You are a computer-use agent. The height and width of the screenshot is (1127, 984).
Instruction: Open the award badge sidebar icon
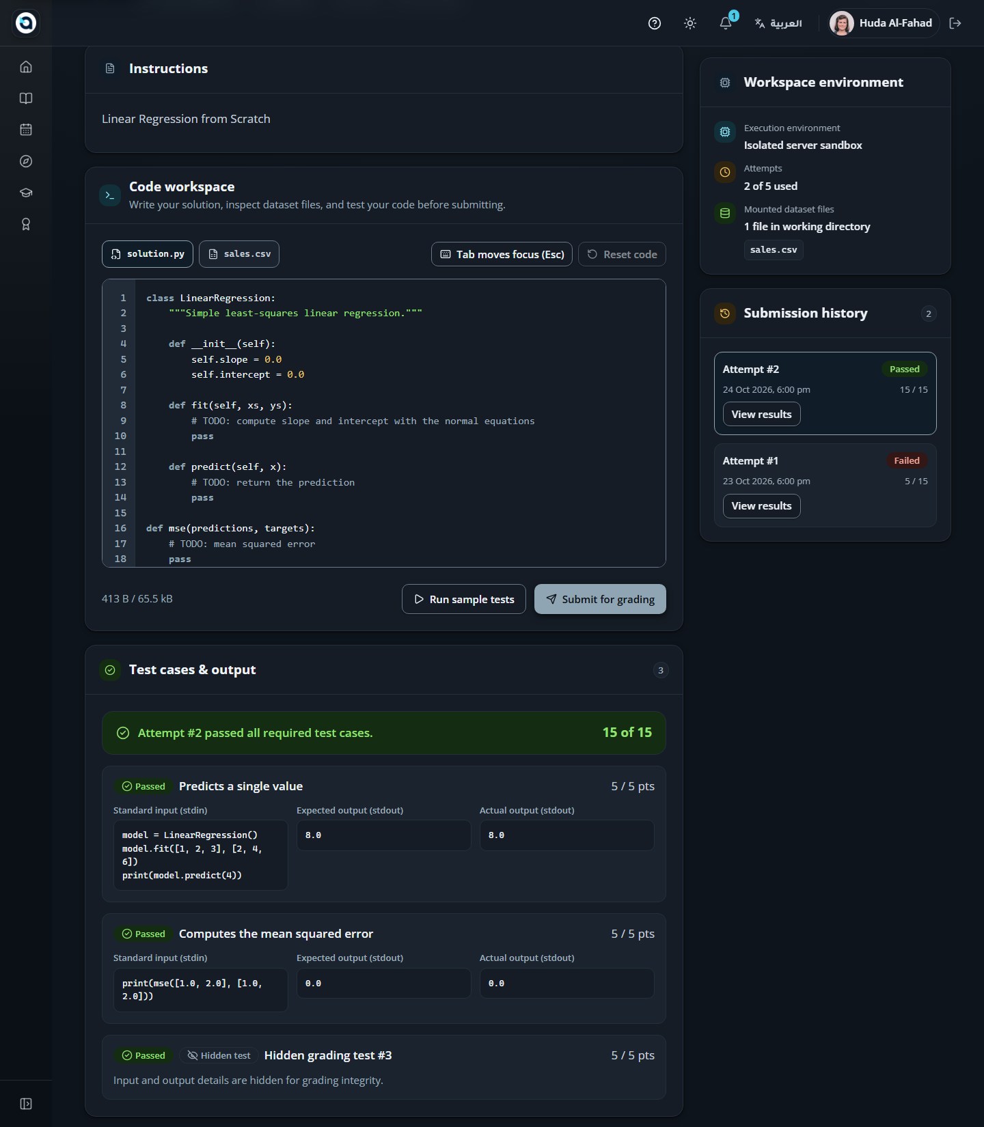[26, 224]
